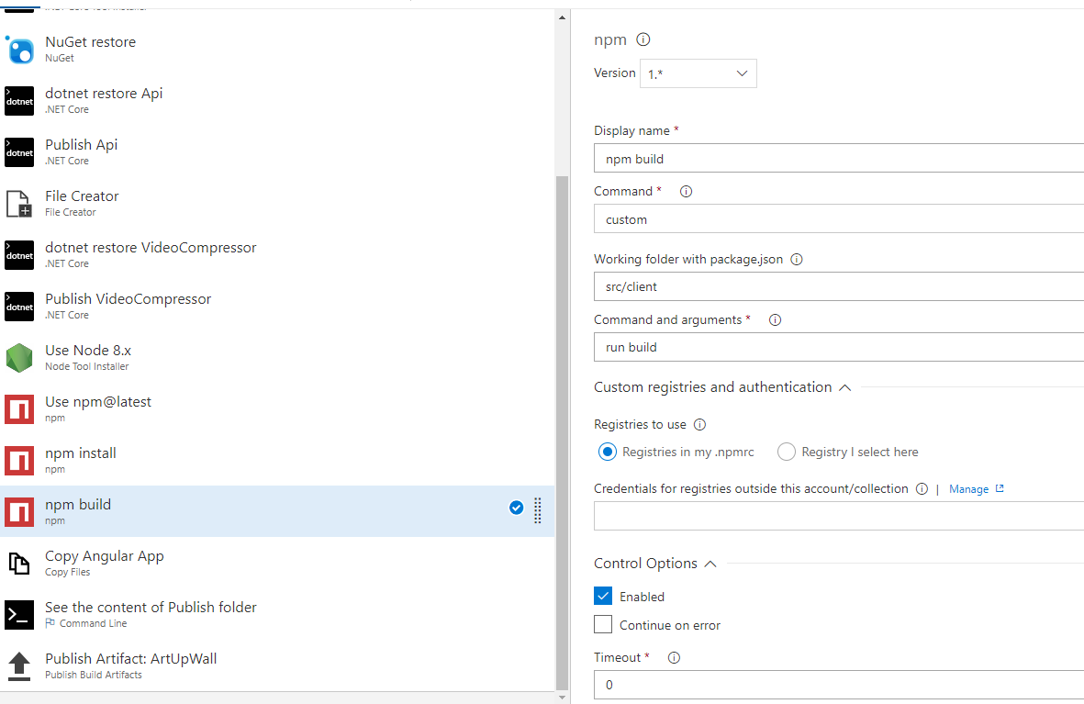Click the scrollbar down arrow
This screenshot has width=1084, height=704.
[x=562, y=698]
